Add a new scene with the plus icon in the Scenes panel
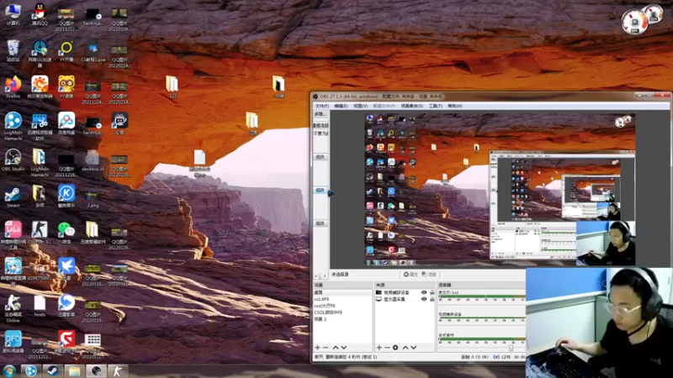The image size is (673, 378). coord(318,348)
